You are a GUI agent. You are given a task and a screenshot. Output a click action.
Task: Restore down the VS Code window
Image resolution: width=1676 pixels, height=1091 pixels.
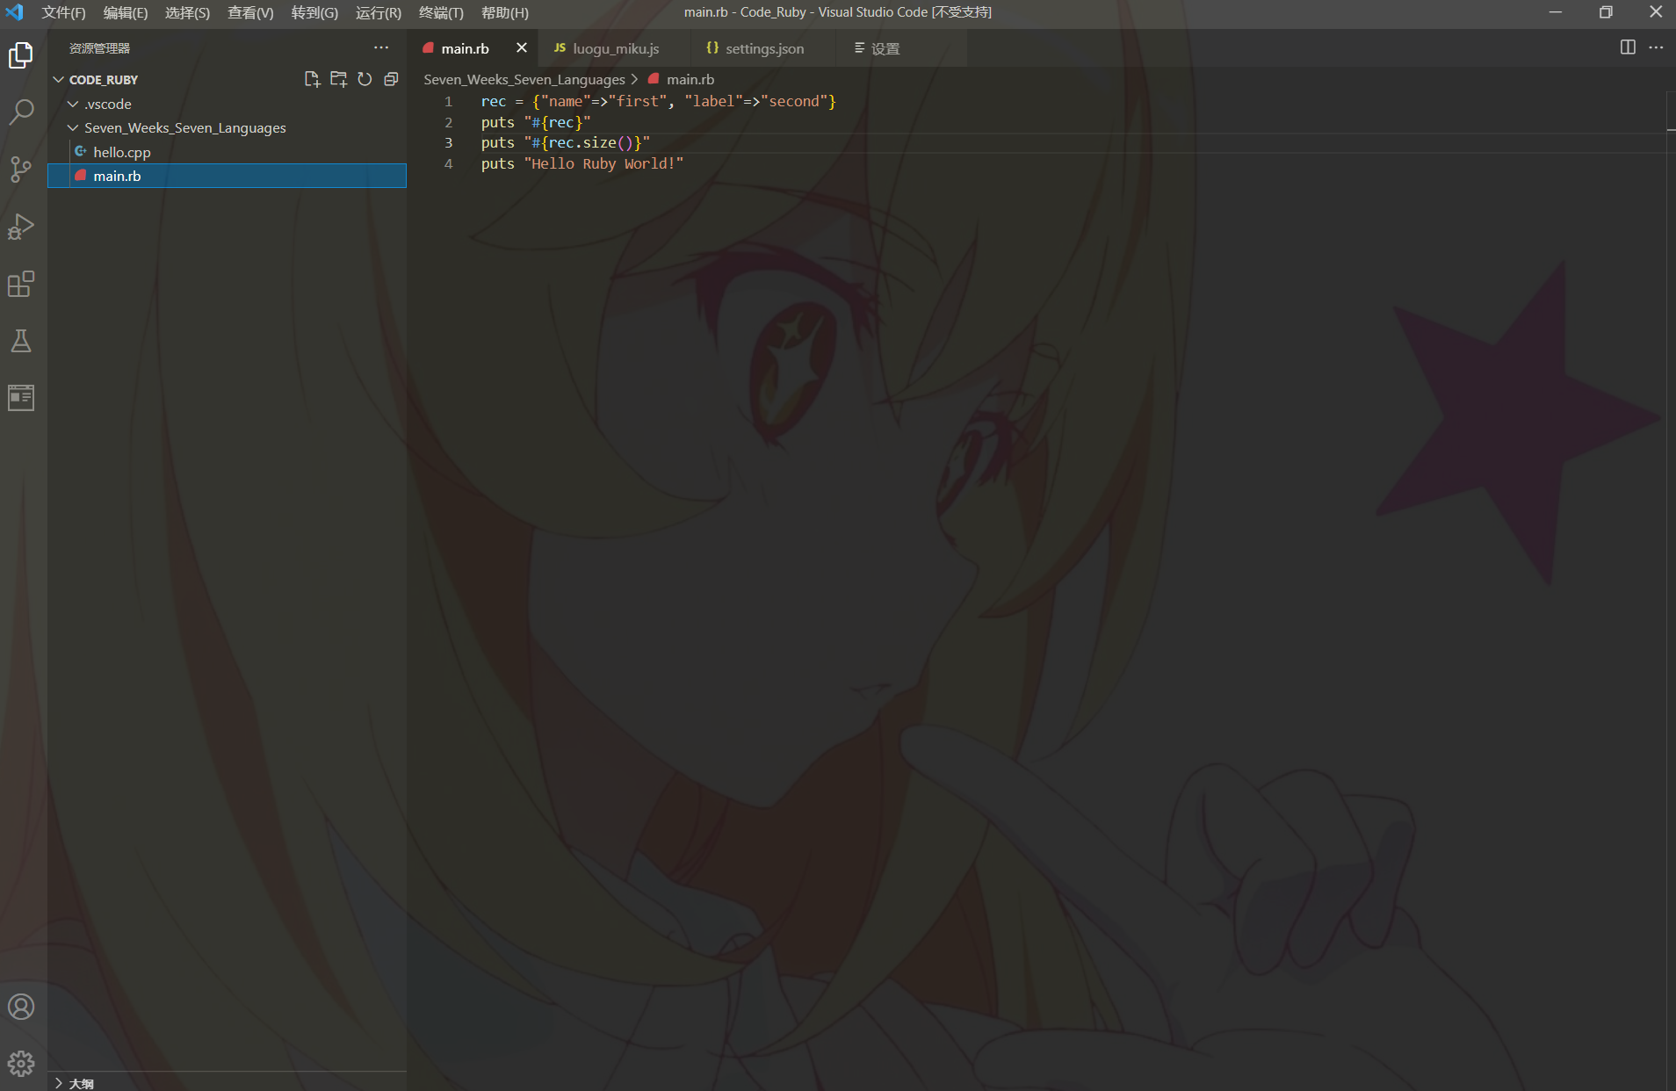[1606, 12]
